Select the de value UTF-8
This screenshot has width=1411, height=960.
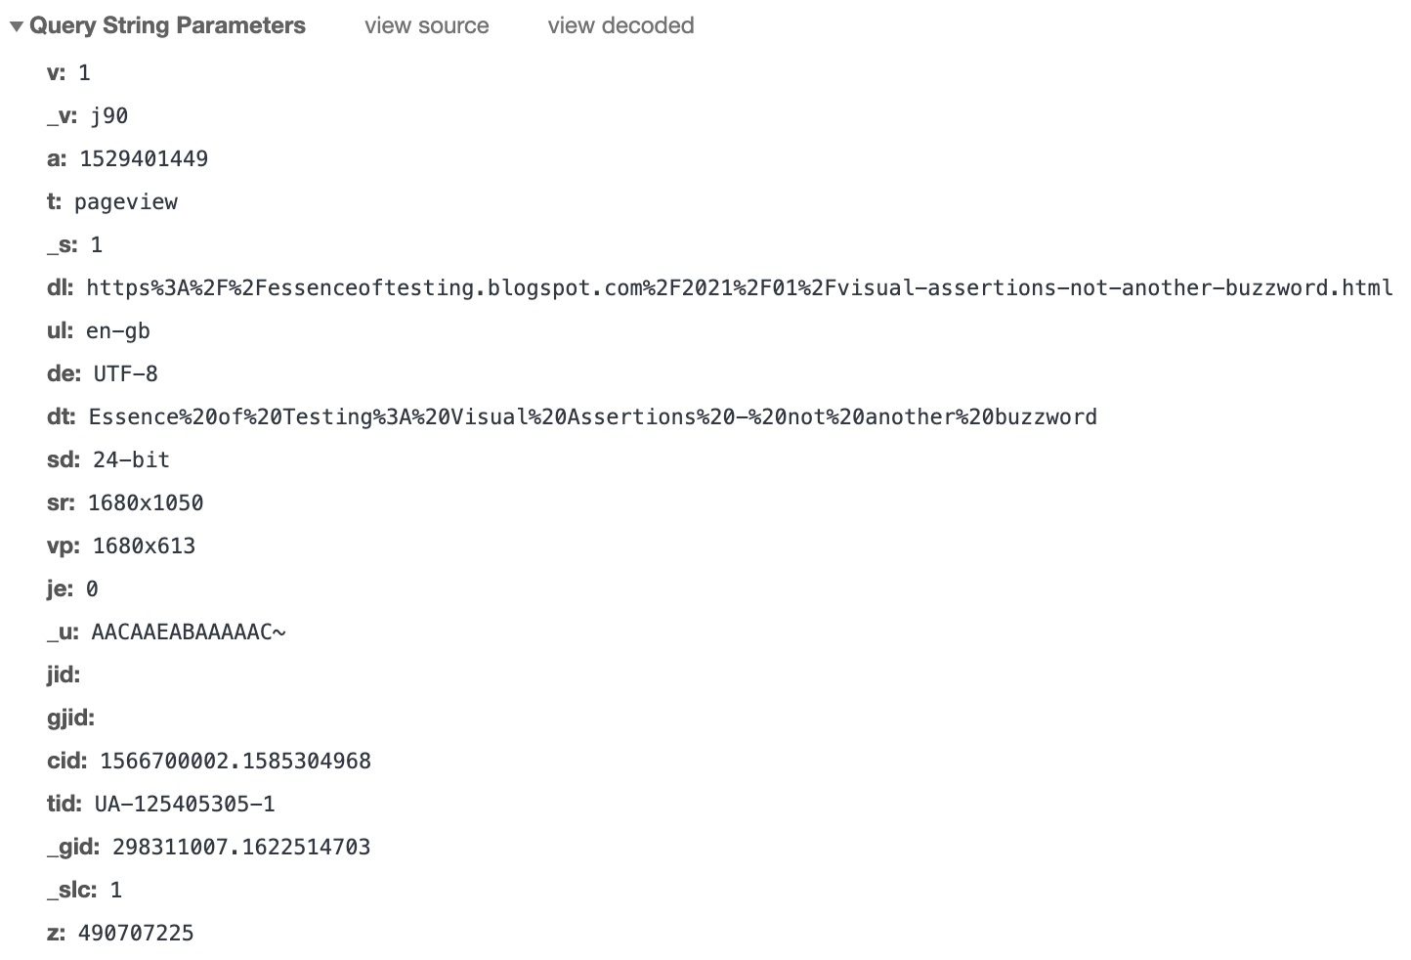[x=126, y=373]
